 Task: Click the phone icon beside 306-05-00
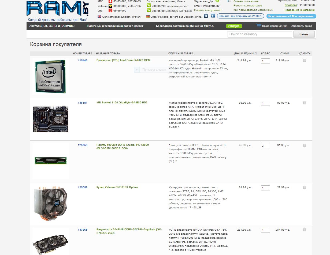(x=149, y=10)
